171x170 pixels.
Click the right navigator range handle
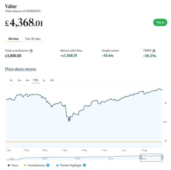click(162, 157)
